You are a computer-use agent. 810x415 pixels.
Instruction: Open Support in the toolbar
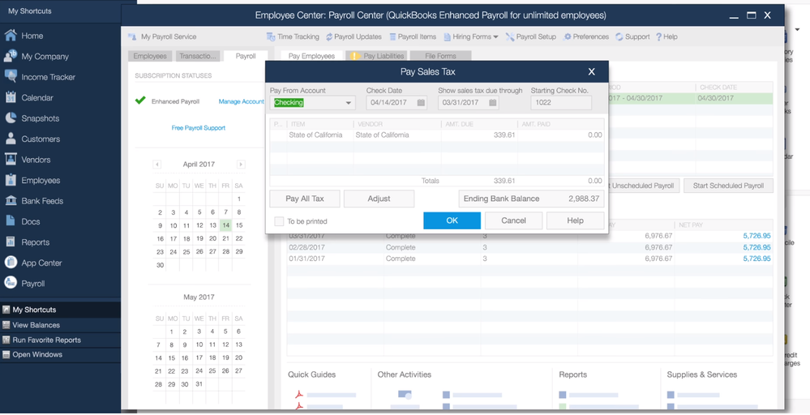tap(632, 36)
